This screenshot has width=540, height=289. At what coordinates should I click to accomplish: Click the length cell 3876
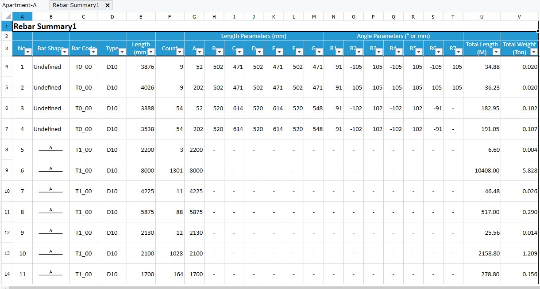(x=141, y=67)
